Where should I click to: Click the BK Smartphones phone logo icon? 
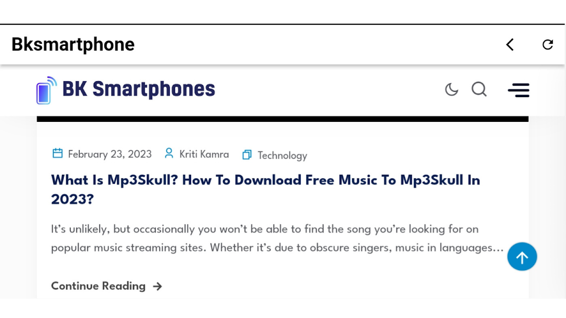tap(46, 91)
